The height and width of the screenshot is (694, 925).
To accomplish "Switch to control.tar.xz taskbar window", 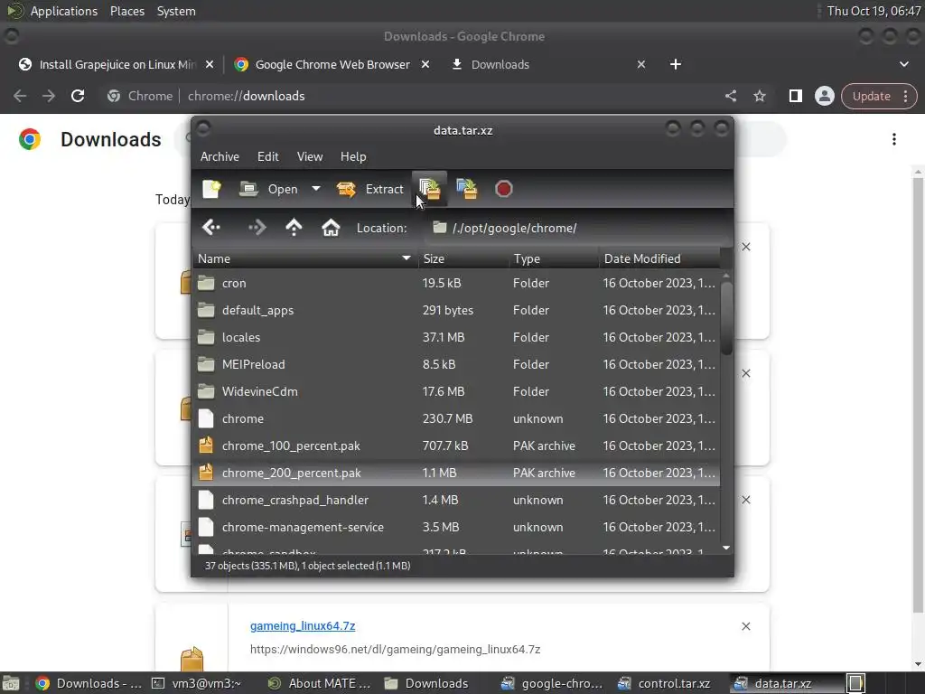I will pyautogui.click(x=664, y=683).
